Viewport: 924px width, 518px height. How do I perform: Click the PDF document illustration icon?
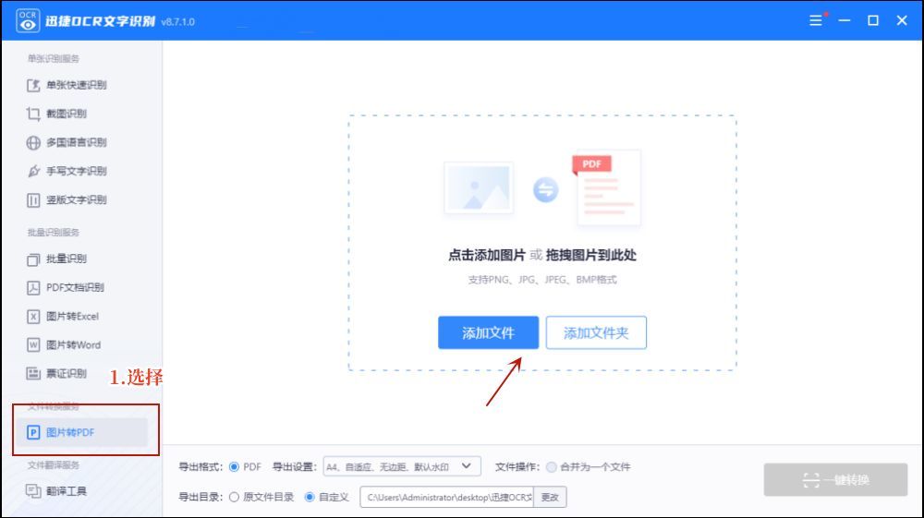pyautogui.click(x=607, y=187)
